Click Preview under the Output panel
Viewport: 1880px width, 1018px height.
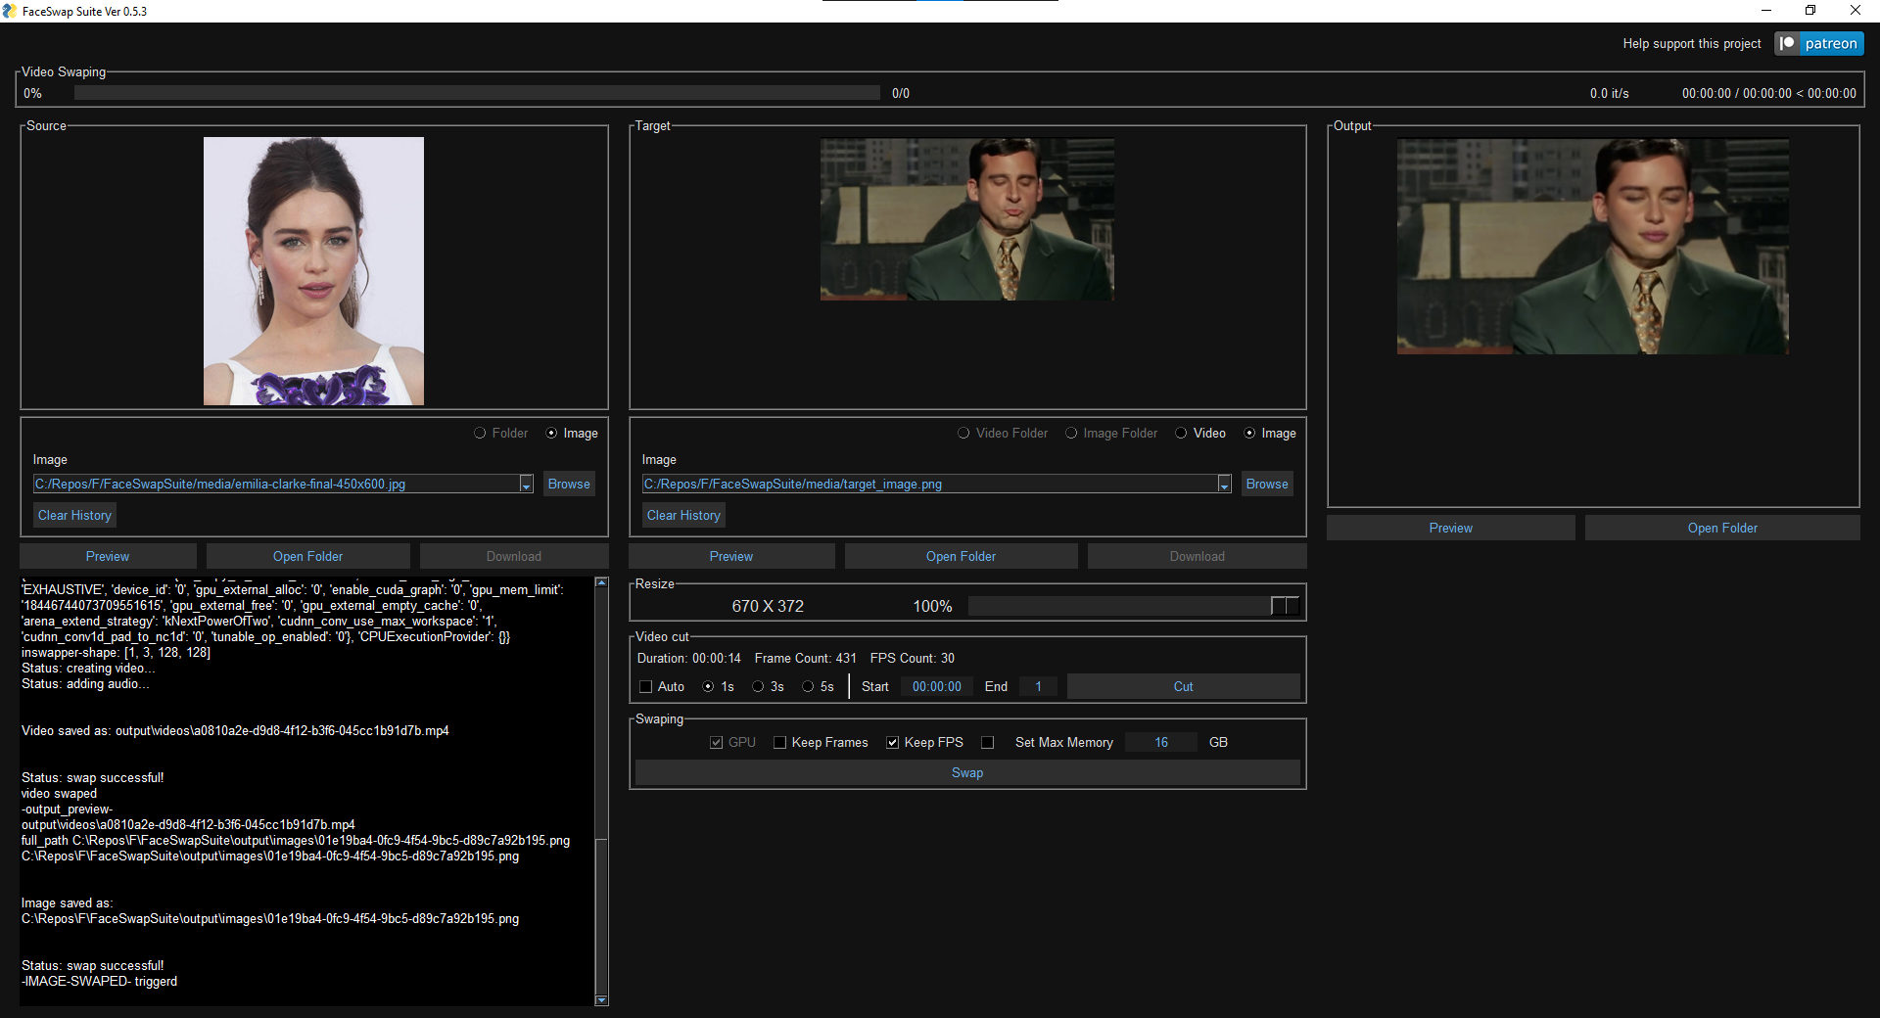1450,528
